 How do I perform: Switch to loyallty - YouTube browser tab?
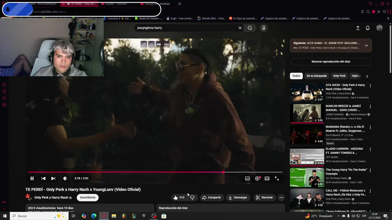[x=116, y=4]
